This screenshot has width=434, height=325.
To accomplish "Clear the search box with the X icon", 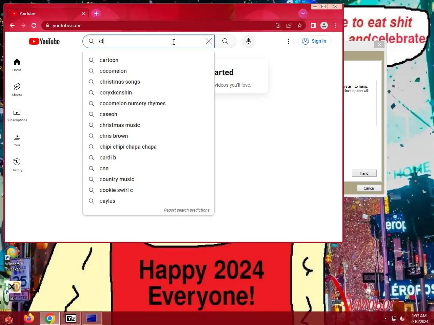I will point(209,41).
